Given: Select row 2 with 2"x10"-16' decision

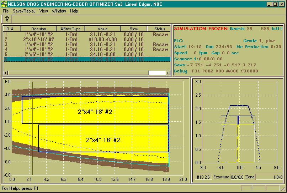Looking at the screenshot, I should (38, 40).
